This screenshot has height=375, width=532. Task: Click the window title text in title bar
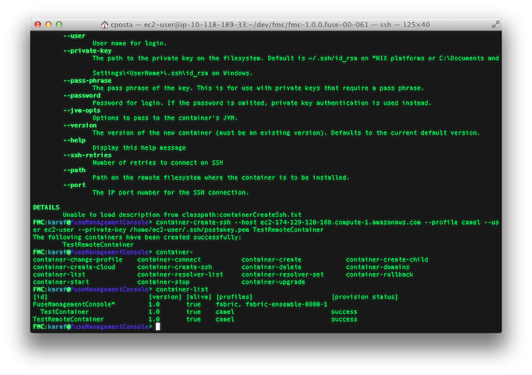coord(270,25)
